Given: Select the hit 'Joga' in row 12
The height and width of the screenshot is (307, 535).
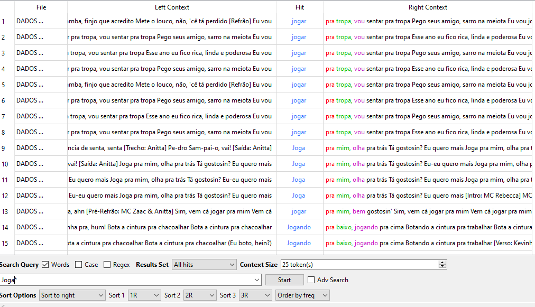Looking at the screenshot, I should [x=299, y=196].
